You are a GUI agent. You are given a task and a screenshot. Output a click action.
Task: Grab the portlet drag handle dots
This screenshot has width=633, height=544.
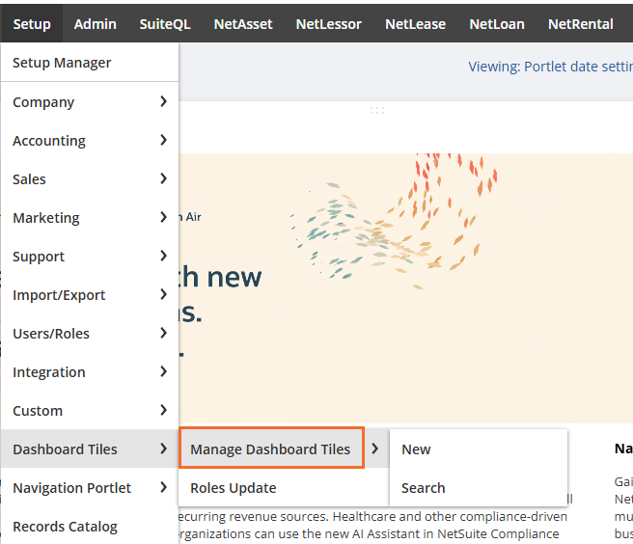coord(377,110)
